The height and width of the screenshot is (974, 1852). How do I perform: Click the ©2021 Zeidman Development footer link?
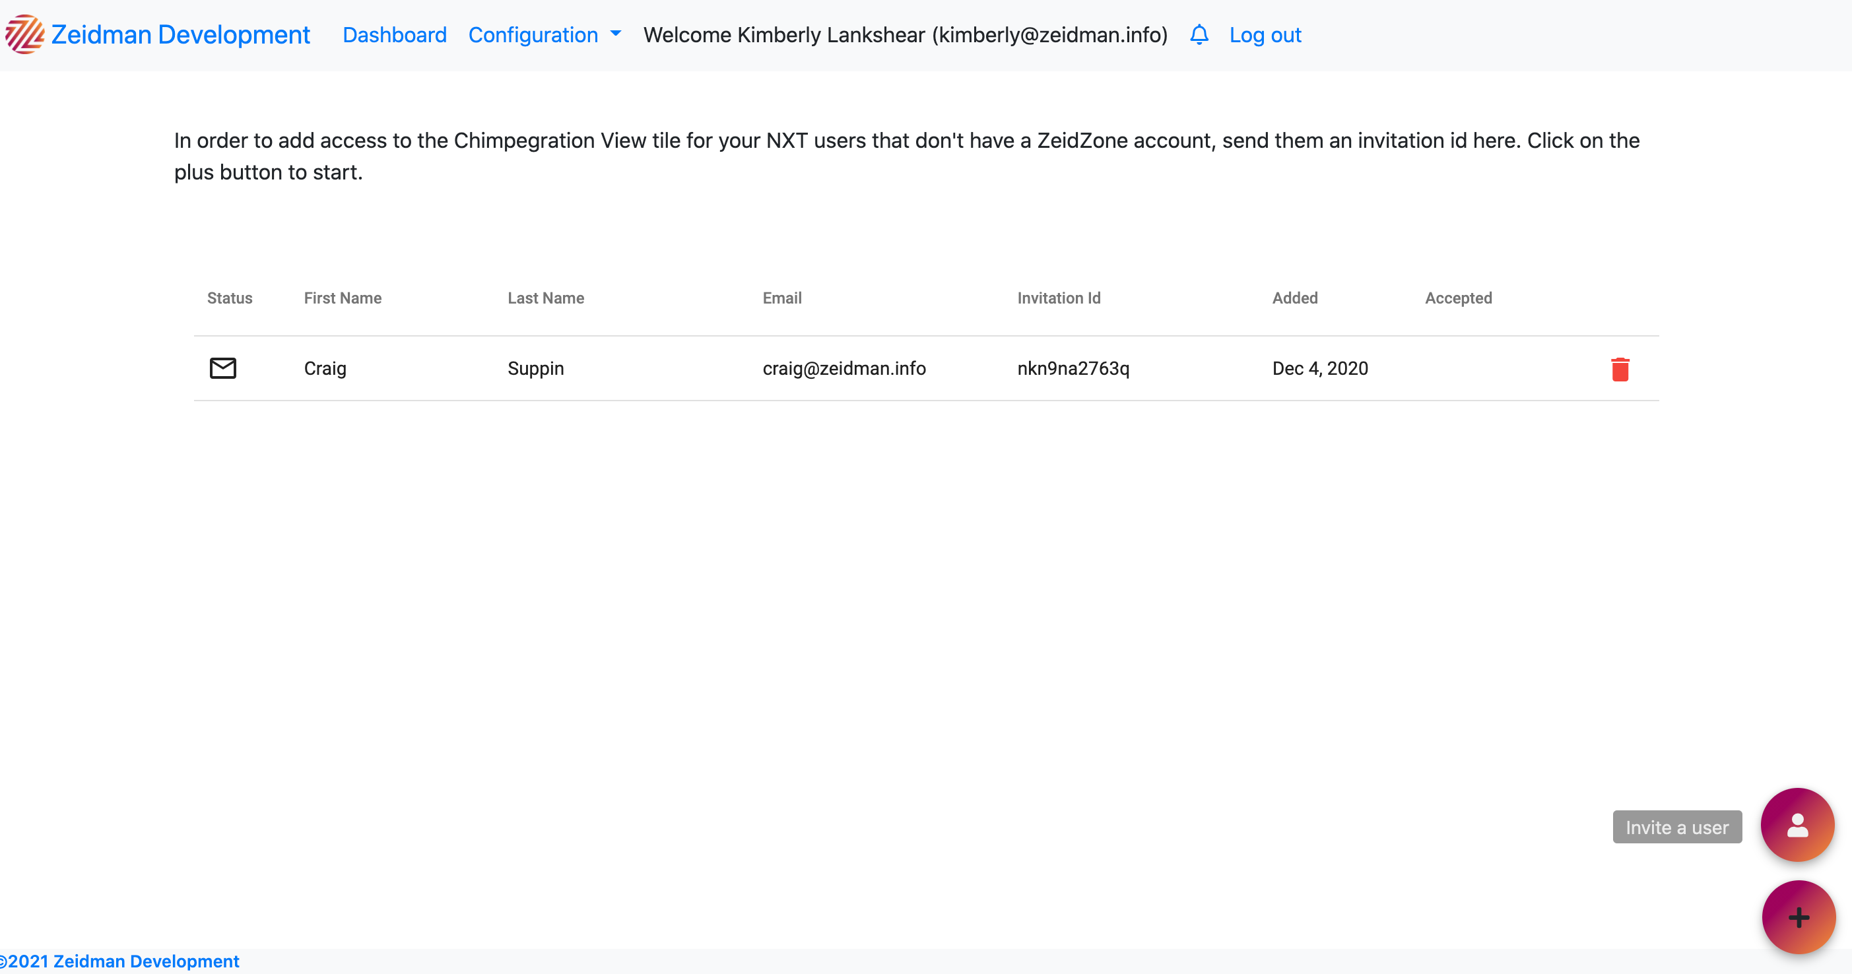[119, 961]
